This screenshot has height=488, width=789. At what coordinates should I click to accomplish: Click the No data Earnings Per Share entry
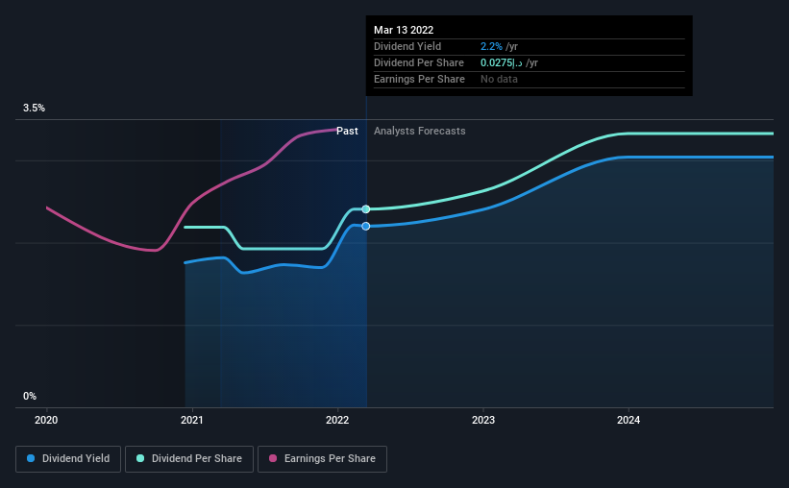[x=499, y=79]
